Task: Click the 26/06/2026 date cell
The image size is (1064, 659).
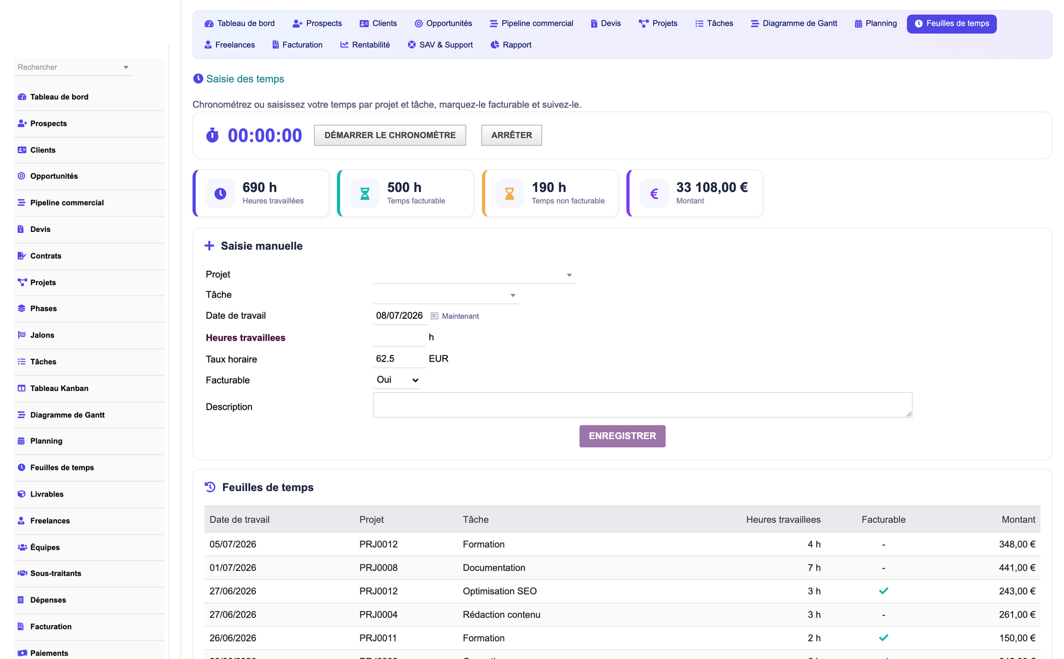Action: coord(233,638)
